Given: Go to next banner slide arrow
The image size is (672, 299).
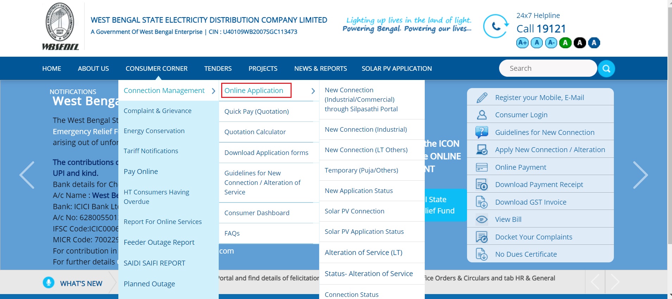Looking at the screenshot, I should click(x=640, y=175).
